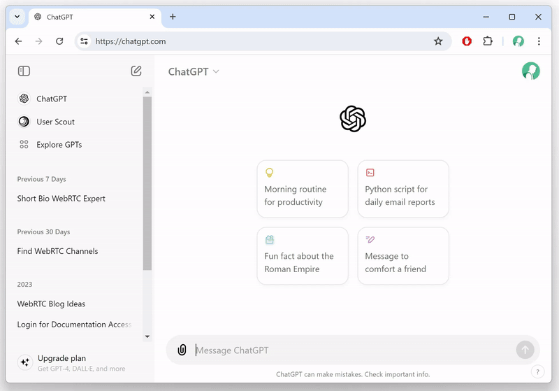Open Login for Documentation Access chat
The image size is (559, 391).
coord(76,325)
